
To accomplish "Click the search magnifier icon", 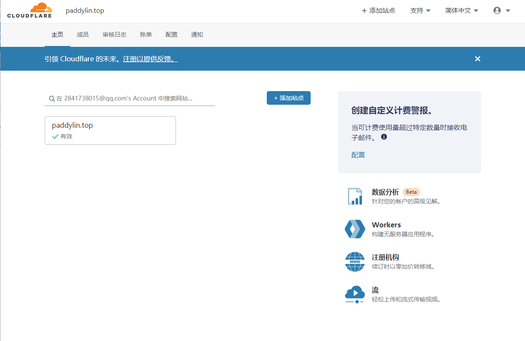I will [52, 99].
